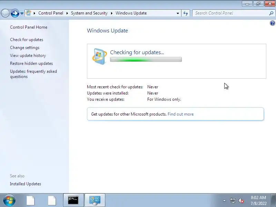Open the address bar history dropdown

(178, 13)
